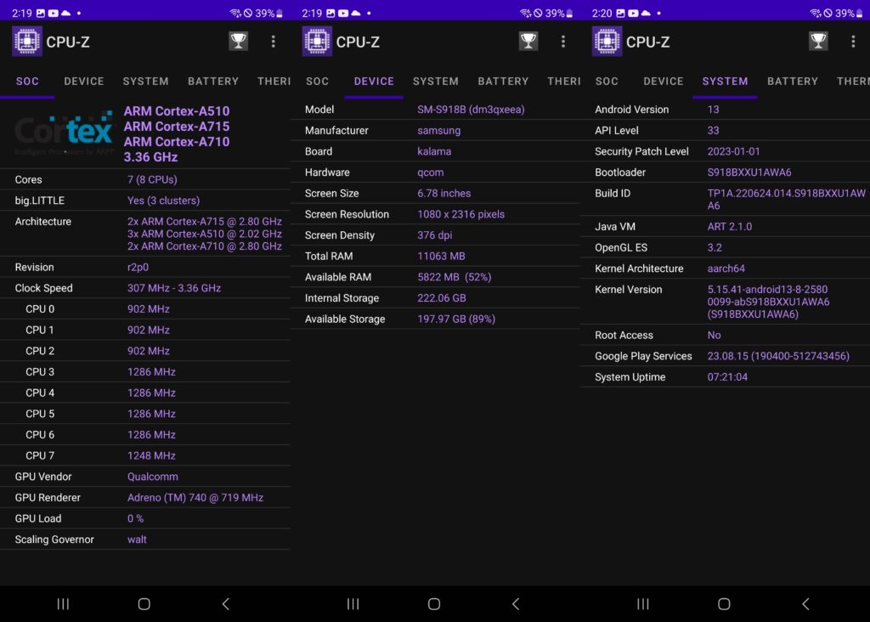Tap Clock Speed 307 MHz - 3.36 GHz
This screenshot has width=870, height=622.
pyautogui.click(x=174, y=289)
